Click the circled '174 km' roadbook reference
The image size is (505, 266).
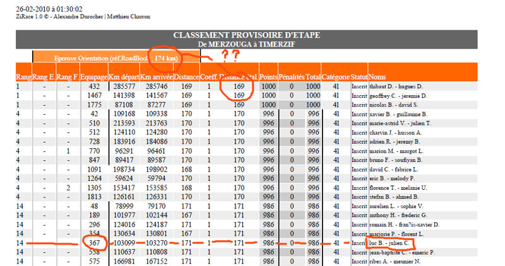tap(165, 58)
